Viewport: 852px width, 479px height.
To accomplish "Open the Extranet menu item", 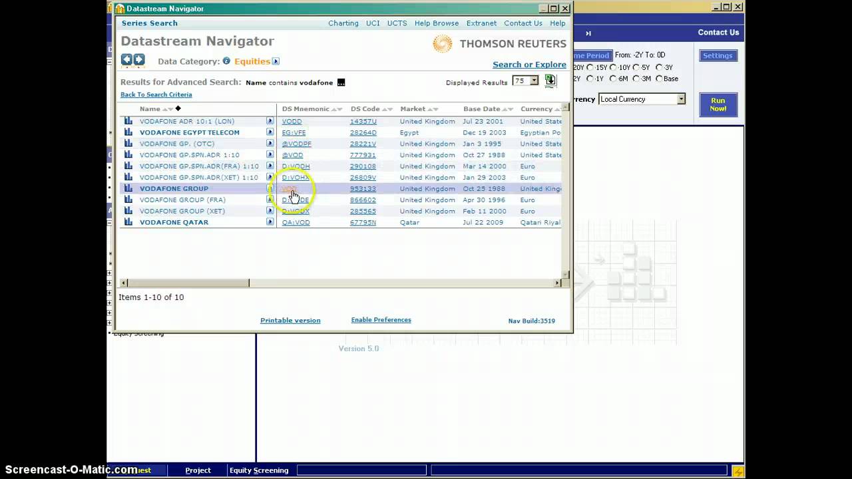I will (x=481, y=23).
